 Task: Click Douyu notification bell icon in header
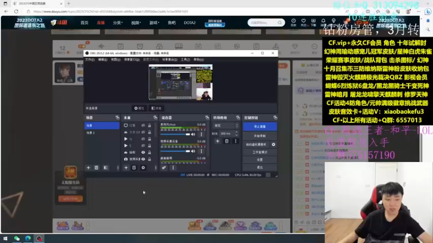coord(323,22)
